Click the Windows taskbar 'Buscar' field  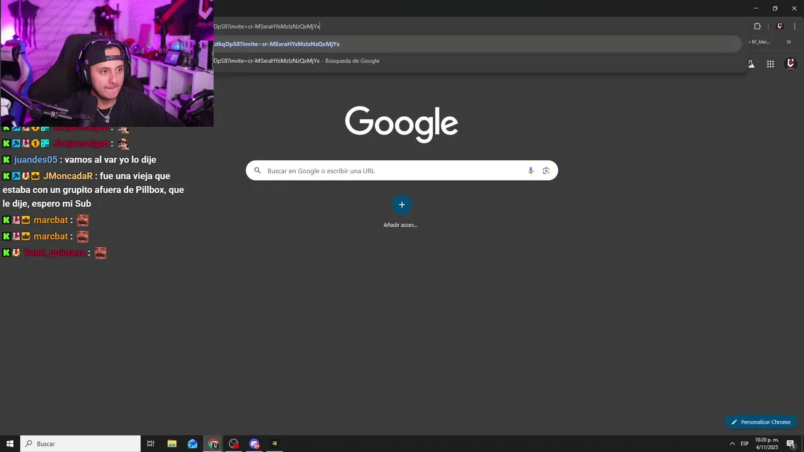80,444
